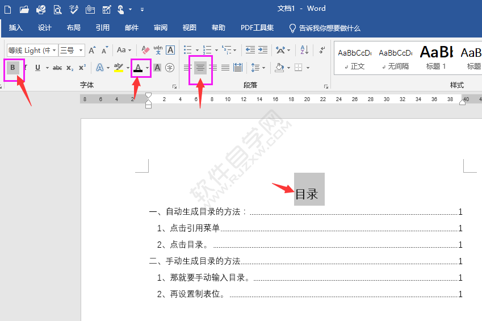
Task: Open the Aa change case menu
Action: click(124, 50)
